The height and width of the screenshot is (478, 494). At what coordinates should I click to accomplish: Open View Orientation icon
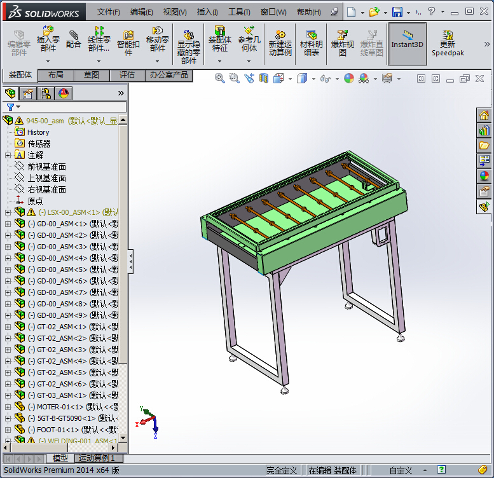[279, 78]
